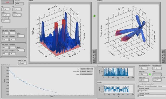Viewport: 166px width, 99px height.
Task: Click the Lambda [m] stepper arrows
Action: pyautogui.click(x=3, y=21)
